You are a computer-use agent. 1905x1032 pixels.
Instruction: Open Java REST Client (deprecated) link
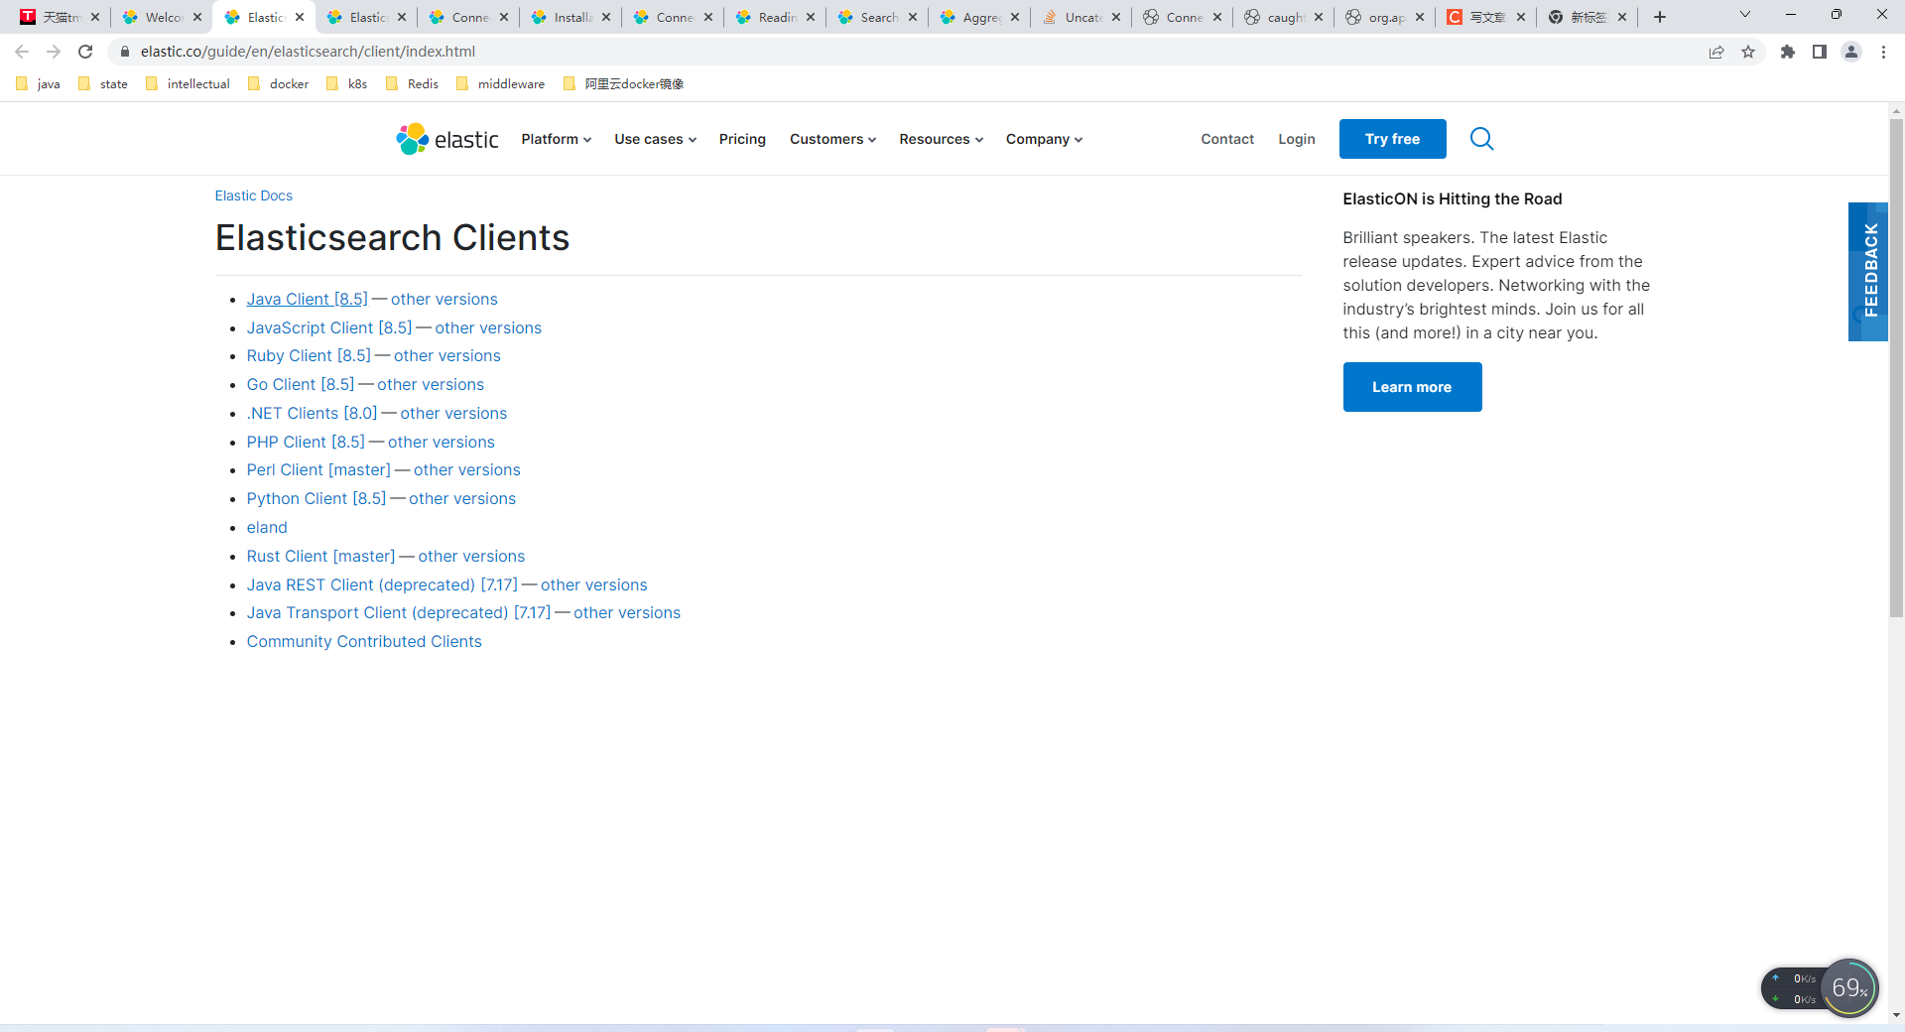click(382, 584)
